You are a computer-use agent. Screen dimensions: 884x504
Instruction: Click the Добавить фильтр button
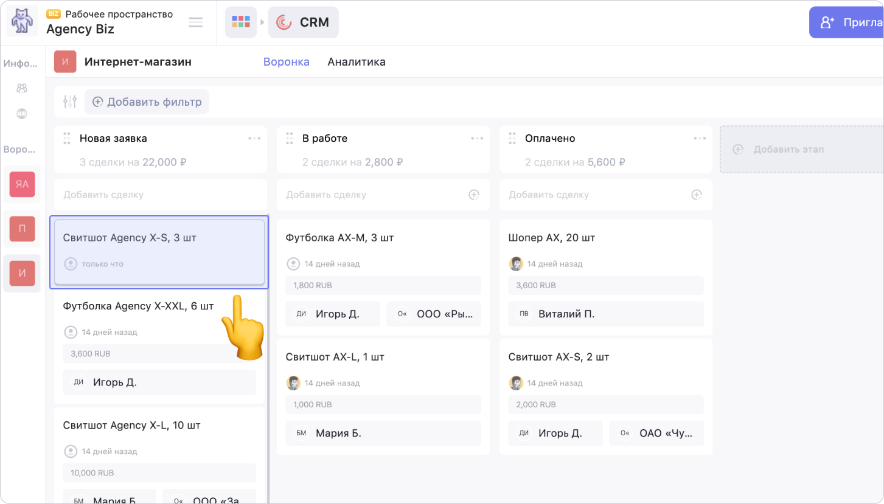point(147,102)
